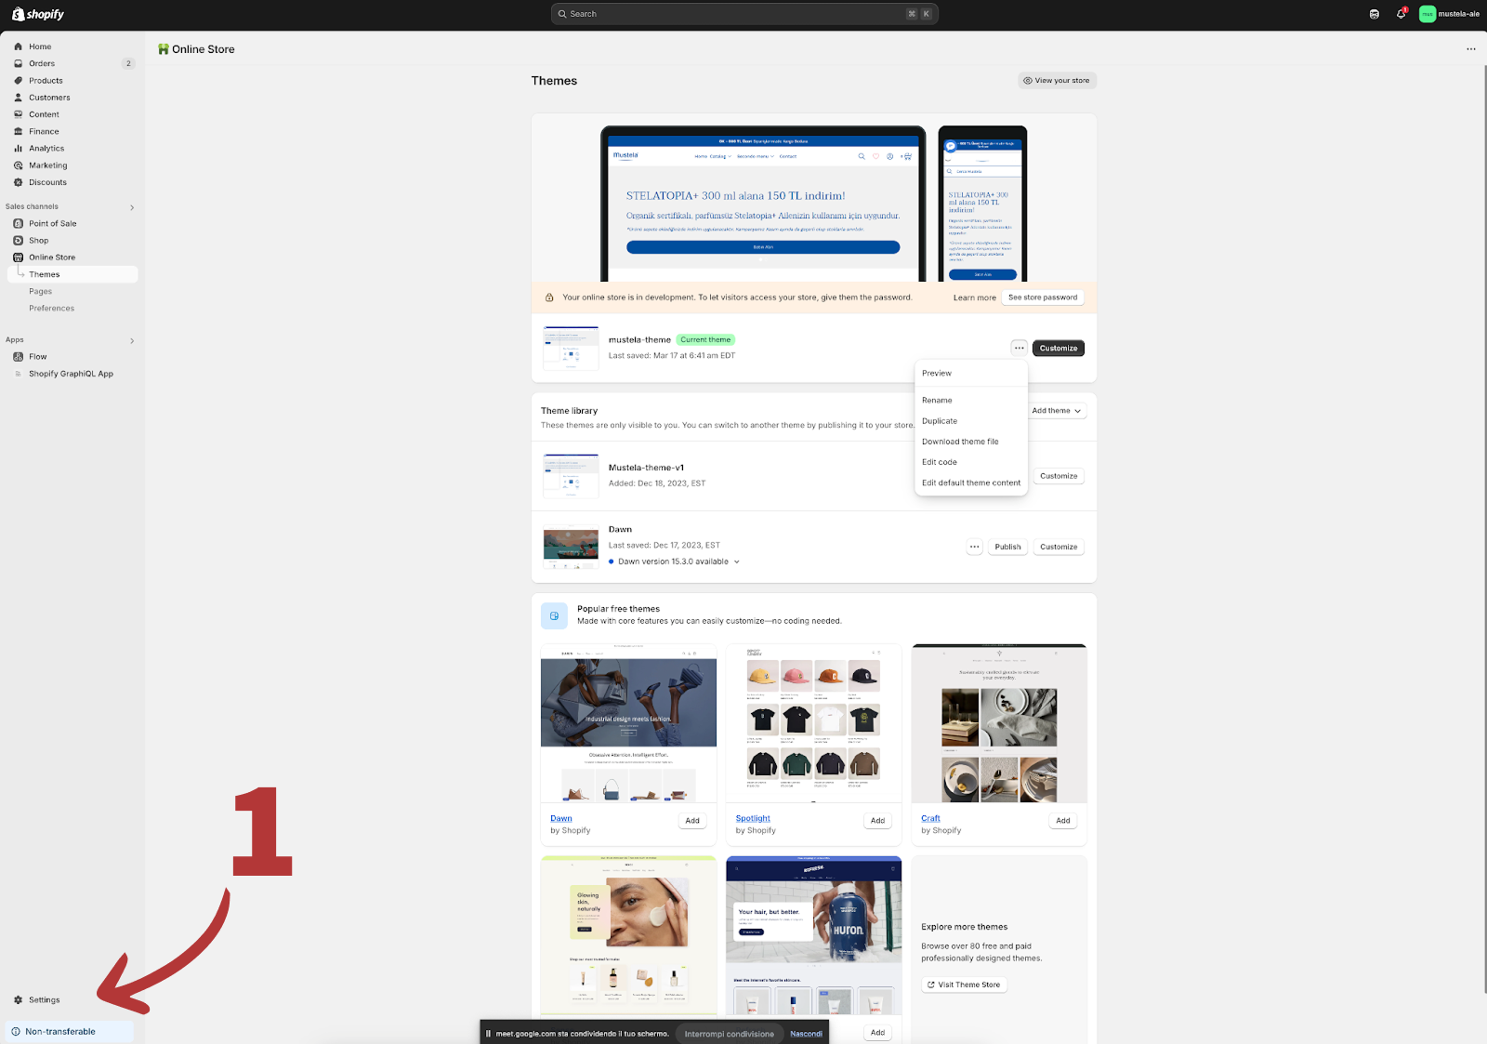Click the Learn more link
The height and width of the screenshot is (1044, 1487).
pos(974,297)
